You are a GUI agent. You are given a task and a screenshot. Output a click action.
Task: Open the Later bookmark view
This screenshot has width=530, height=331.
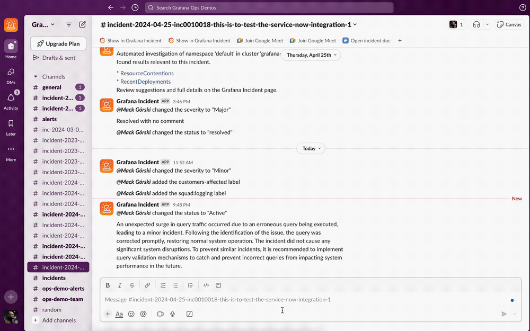coord(11,127)
